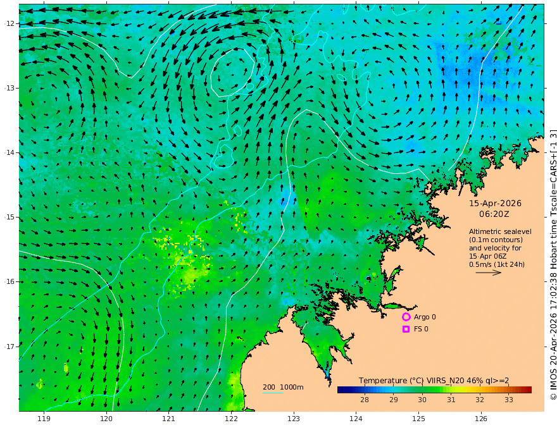Image resolution: width=557 pixels, height=430 pixels.
Task: Click the '15 Apr 06Z' caption line
Action: [x=488, y=256]
